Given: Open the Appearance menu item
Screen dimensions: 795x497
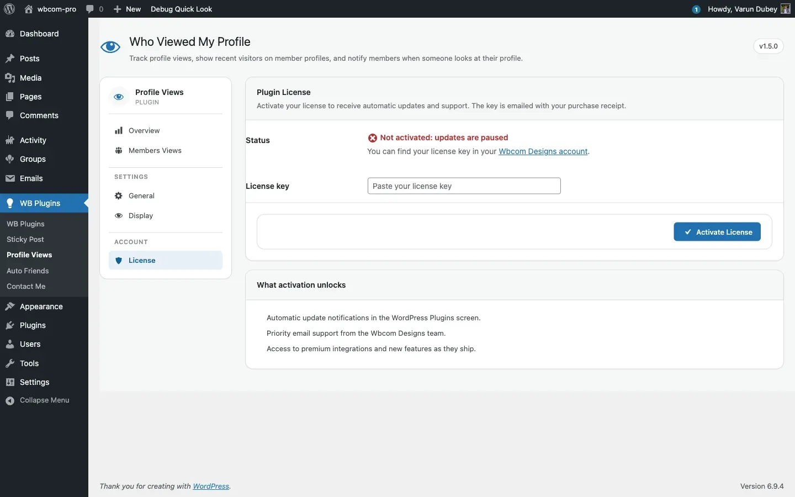Looking at the screenshot, I should (44, 306).
